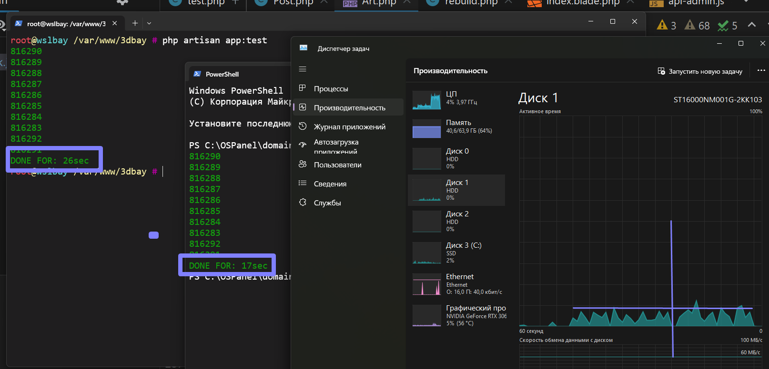Select Диск 3 (C:) SSD item

[x=456, y=252]
